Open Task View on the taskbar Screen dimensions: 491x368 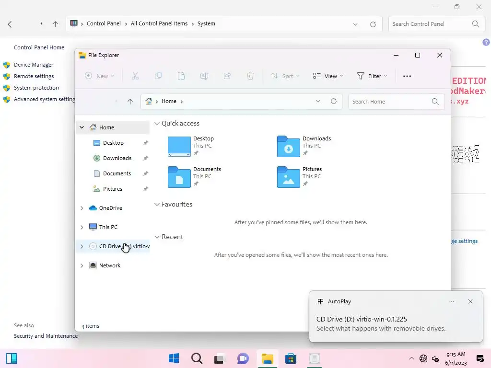[220, 358]
